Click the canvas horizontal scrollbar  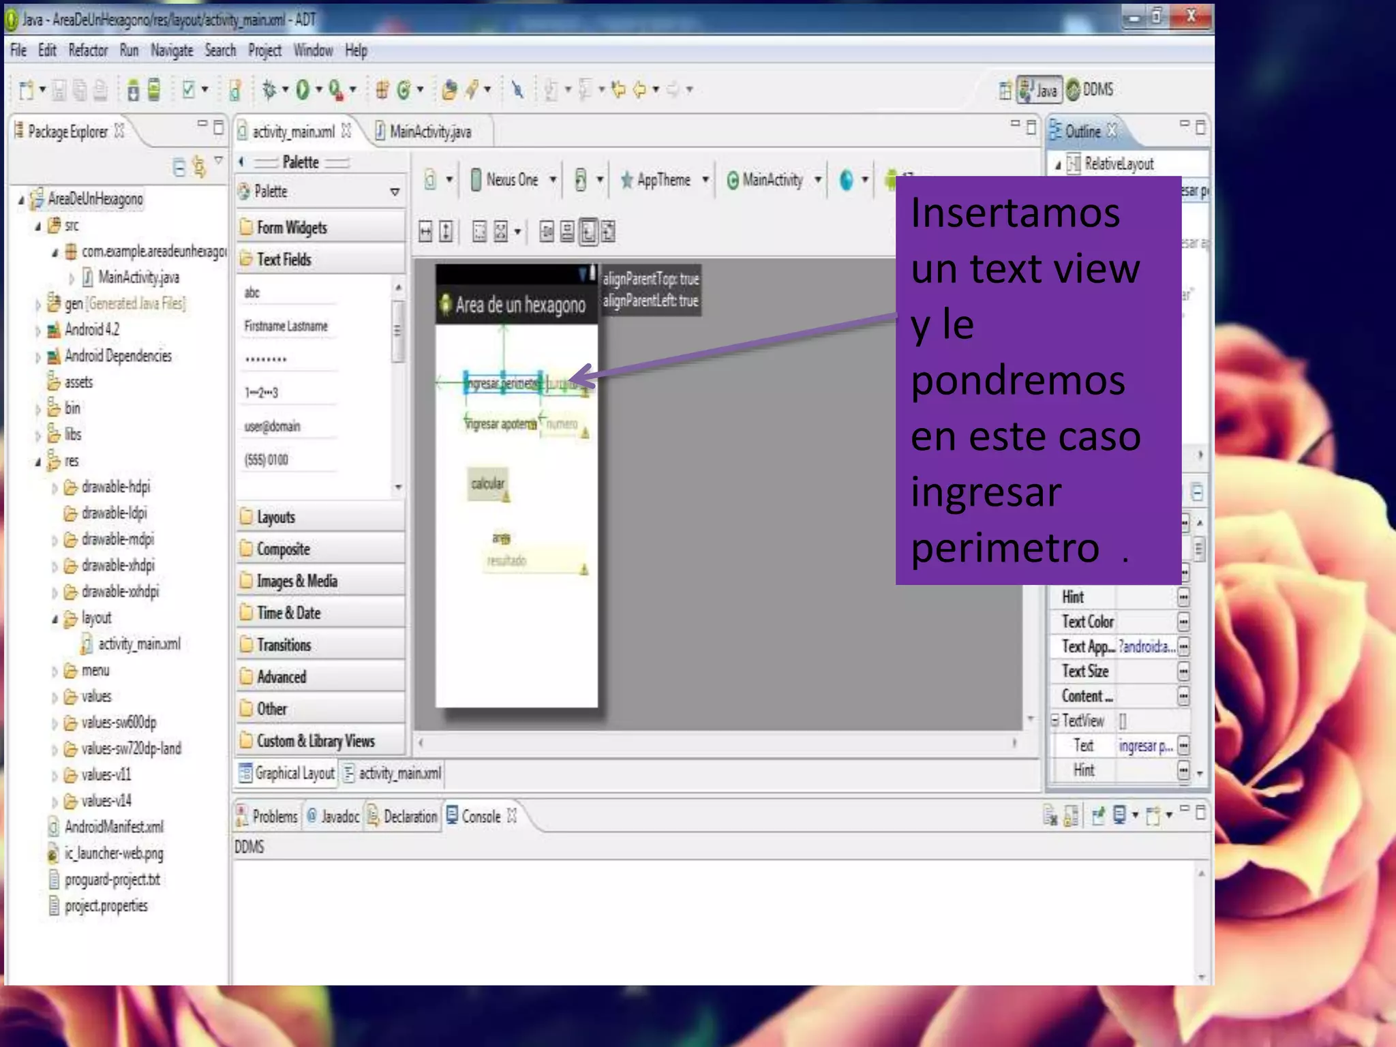point(717,742)
